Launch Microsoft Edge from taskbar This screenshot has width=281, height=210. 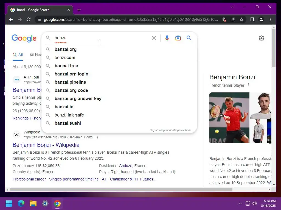click(x=21, y=203)
